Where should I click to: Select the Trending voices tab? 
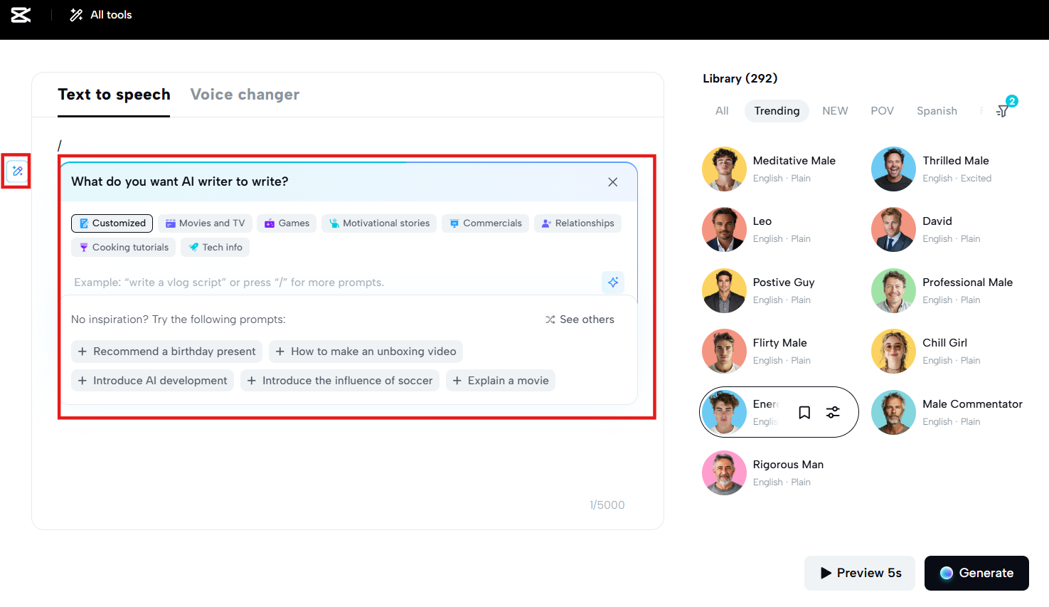click(x=777, y=111)
